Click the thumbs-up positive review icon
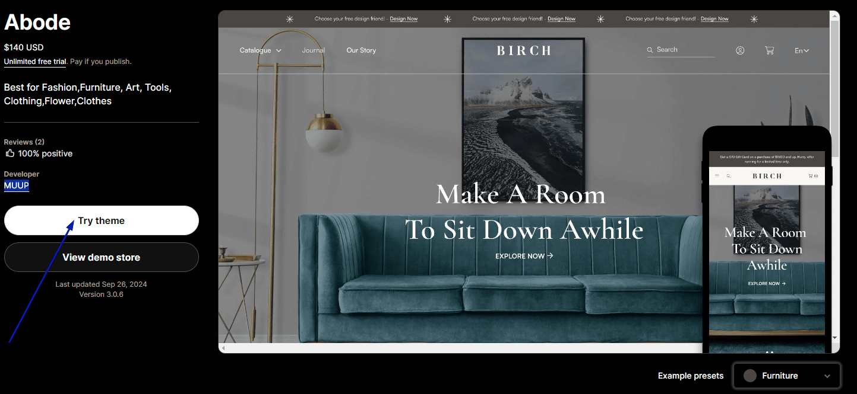The image size is (857, 394). [x=10, y=153]
